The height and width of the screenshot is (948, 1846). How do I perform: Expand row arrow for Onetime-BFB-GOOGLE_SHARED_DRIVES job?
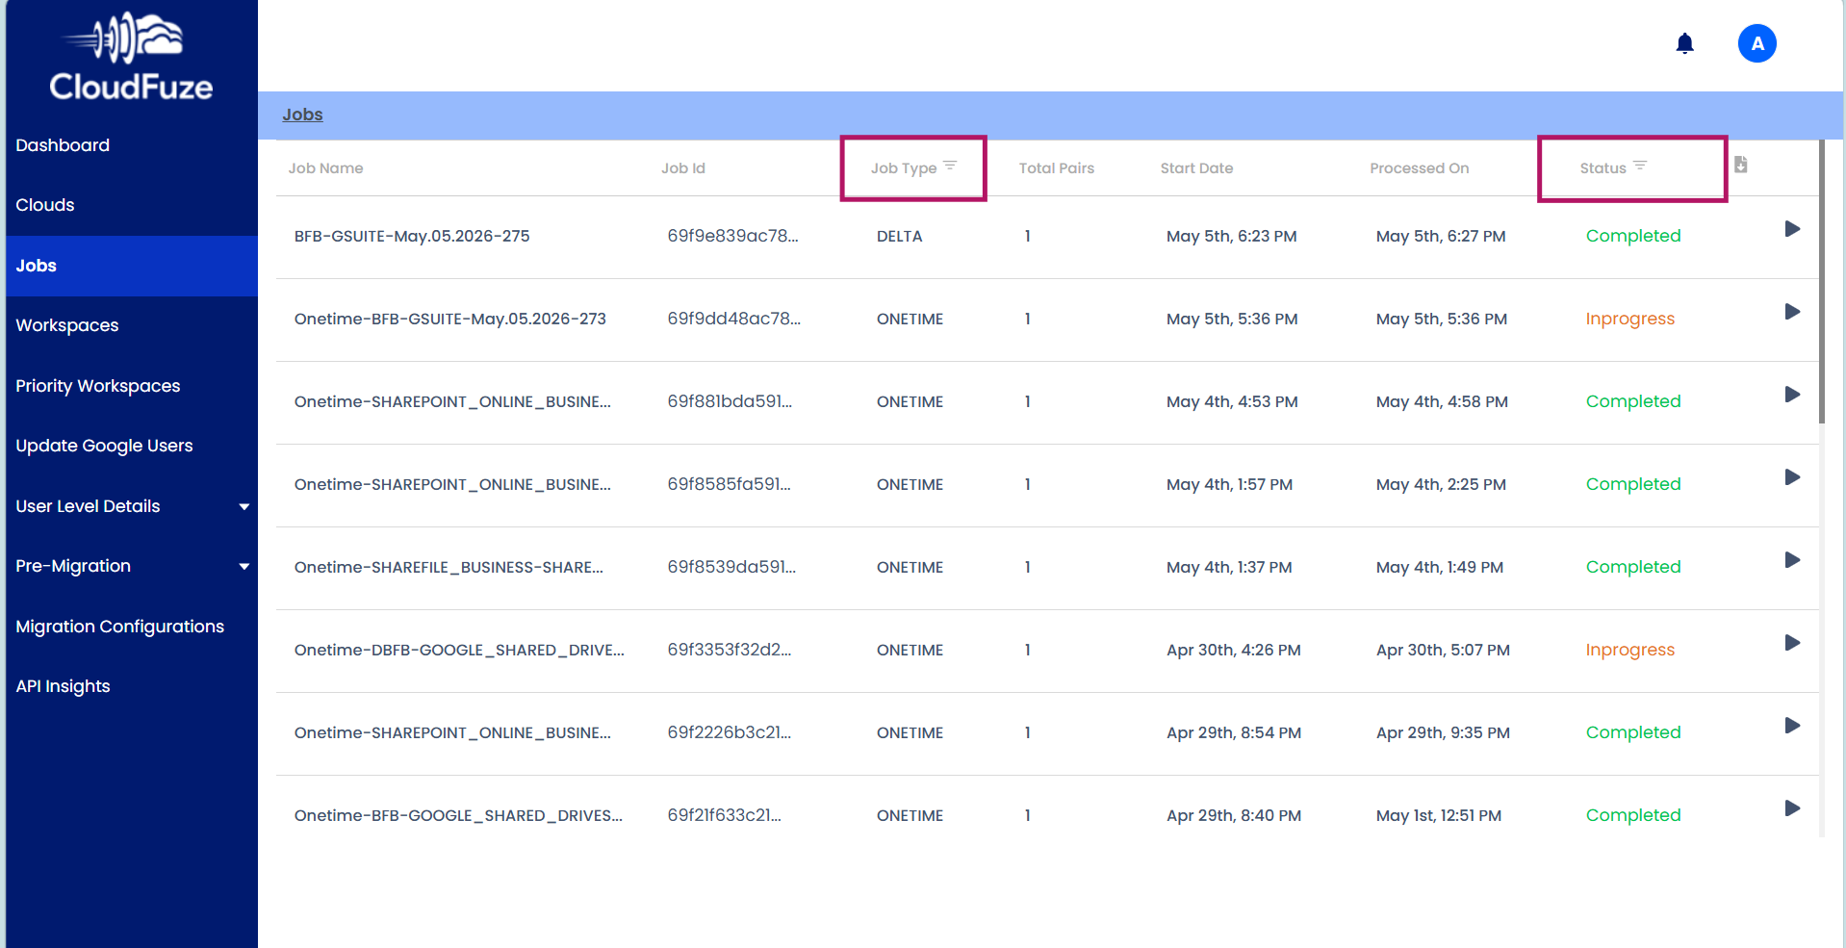pyautogui.click(x=1792, y=808)
